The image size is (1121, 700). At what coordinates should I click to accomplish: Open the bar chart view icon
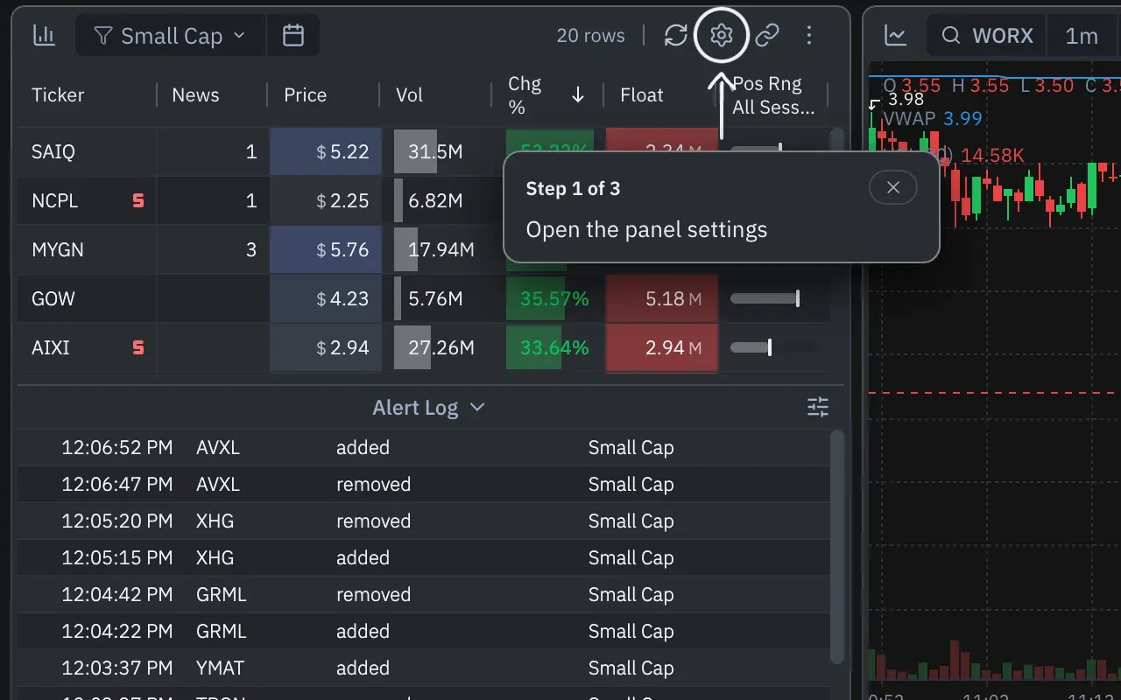(x=44, y=35)
